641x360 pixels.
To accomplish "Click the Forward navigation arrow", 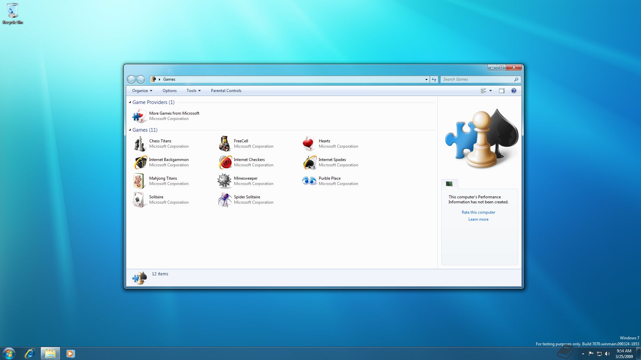I will (x=141, y=79).
